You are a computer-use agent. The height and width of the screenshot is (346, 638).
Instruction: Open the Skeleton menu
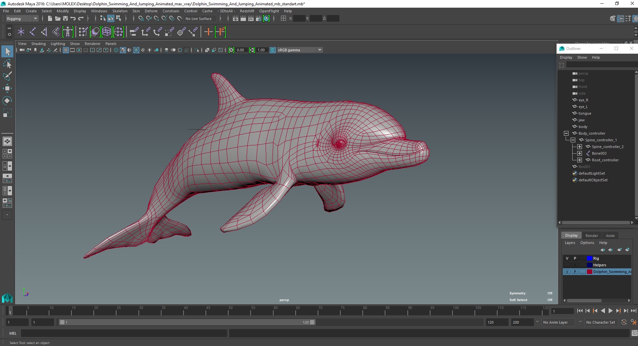coord(119,11)
